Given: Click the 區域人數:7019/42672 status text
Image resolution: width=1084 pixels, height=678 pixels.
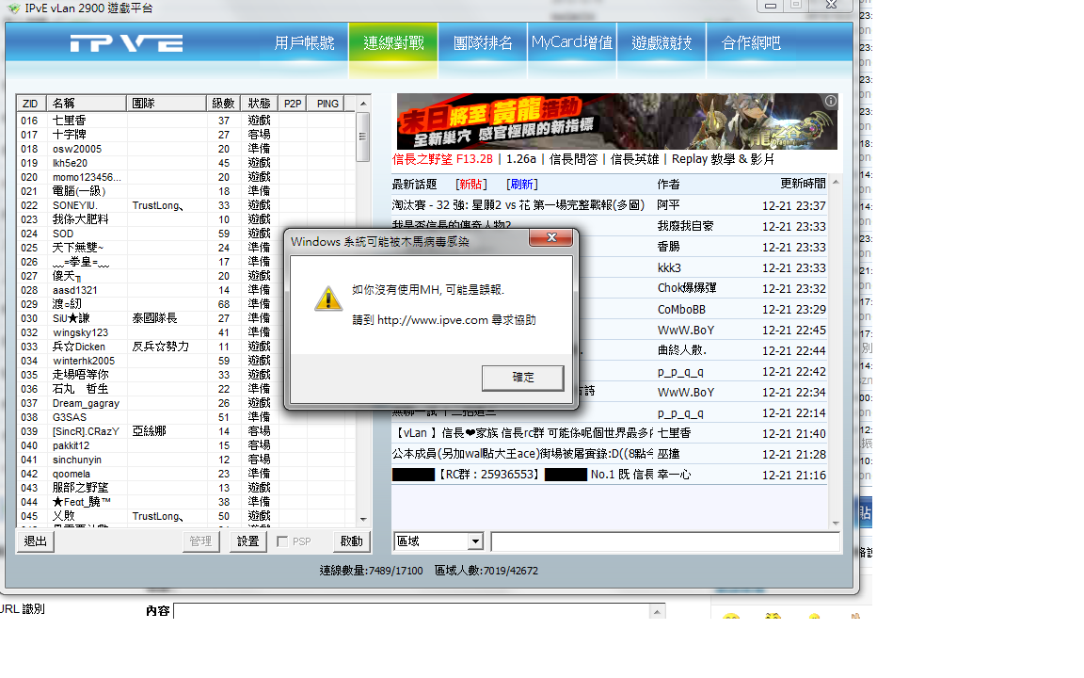Looking at the screenshot, I should pos(486,571).
